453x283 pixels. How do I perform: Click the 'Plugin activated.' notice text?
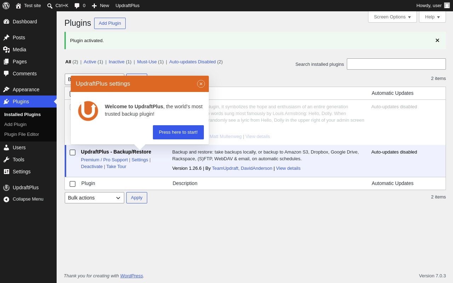point(87,40)
